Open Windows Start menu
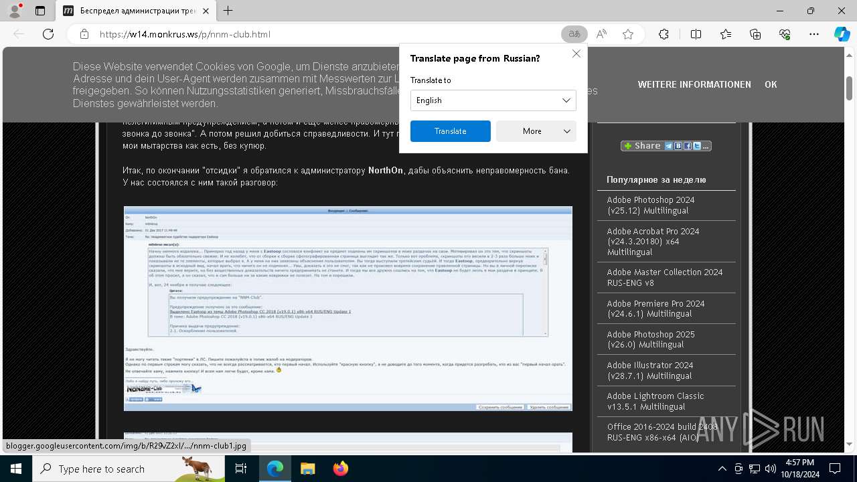The height and width of the screenshot is (482, 857). click(16, 469)
